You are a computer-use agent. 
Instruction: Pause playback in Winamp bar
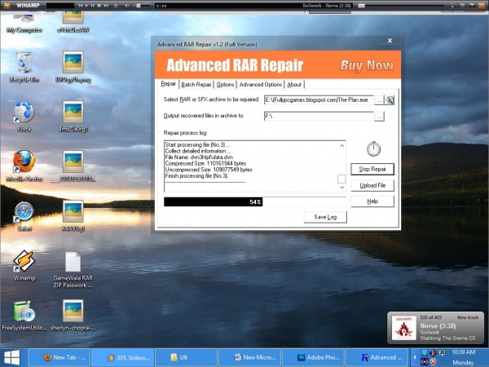pos(93,6)
